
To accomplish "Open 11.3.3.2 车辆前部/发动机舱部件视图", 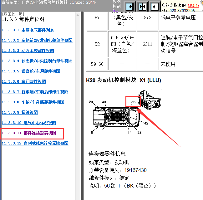I will click(37, 40).
